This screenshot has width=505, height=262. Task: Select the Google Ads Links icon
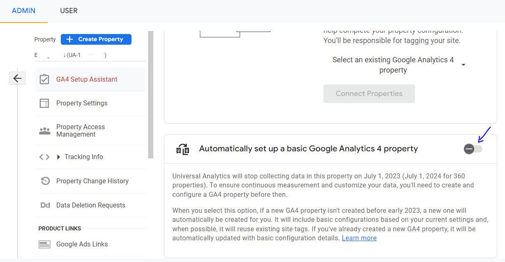pos(45,244)
